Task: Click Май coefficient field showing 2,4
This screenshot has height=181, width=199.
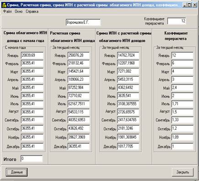Action: 183,88
